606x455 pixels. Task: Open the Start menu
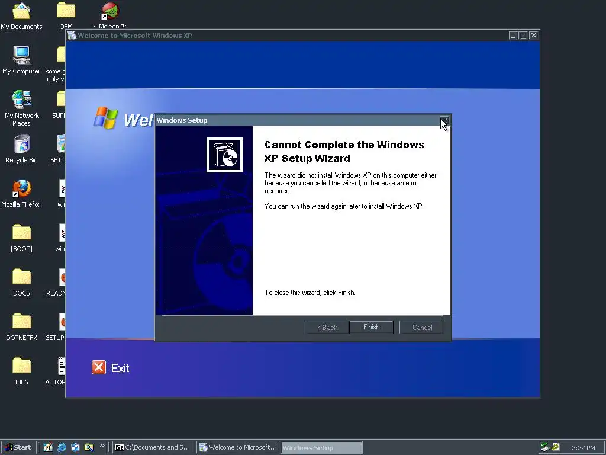pyautogui.click(x=18, y=447)
